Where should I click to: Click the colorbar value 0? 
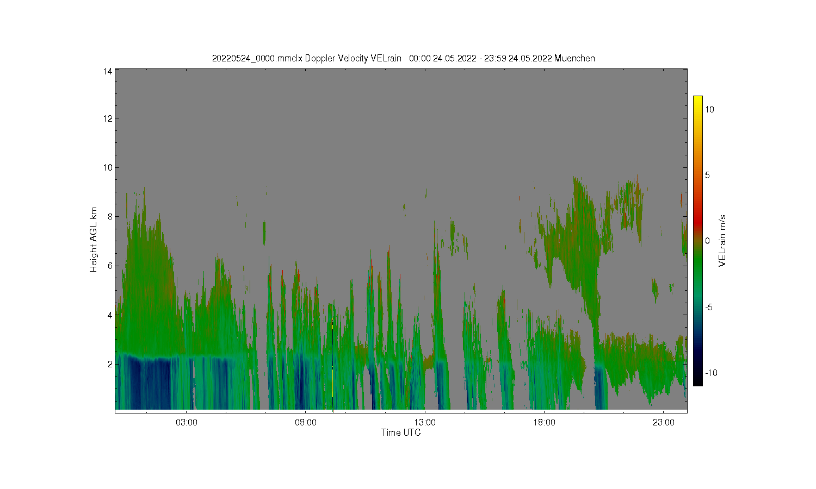(708, 241)
